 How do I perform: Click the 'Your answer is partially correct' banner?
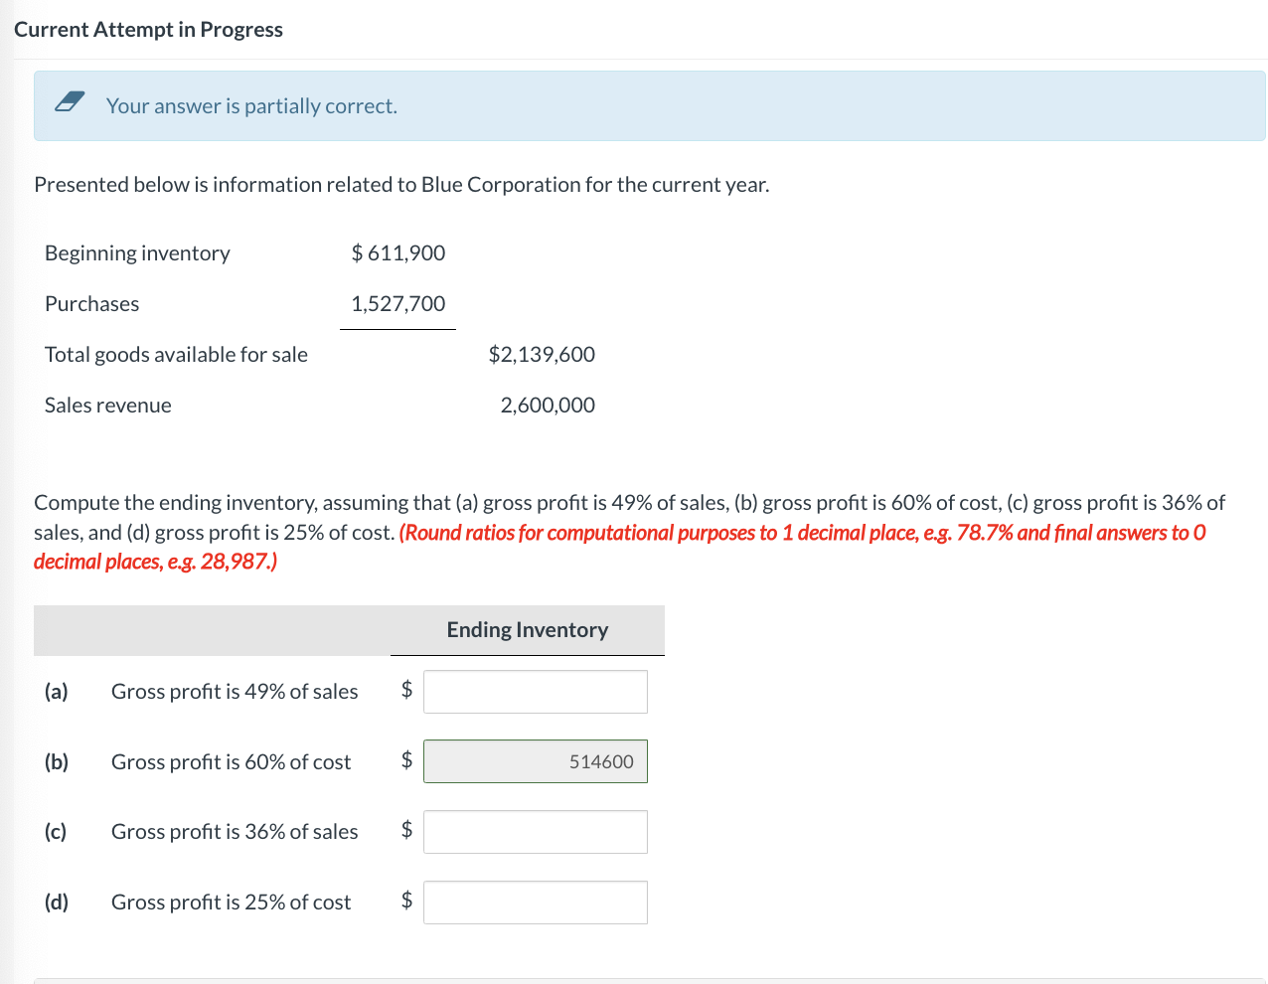pos(650,105)
